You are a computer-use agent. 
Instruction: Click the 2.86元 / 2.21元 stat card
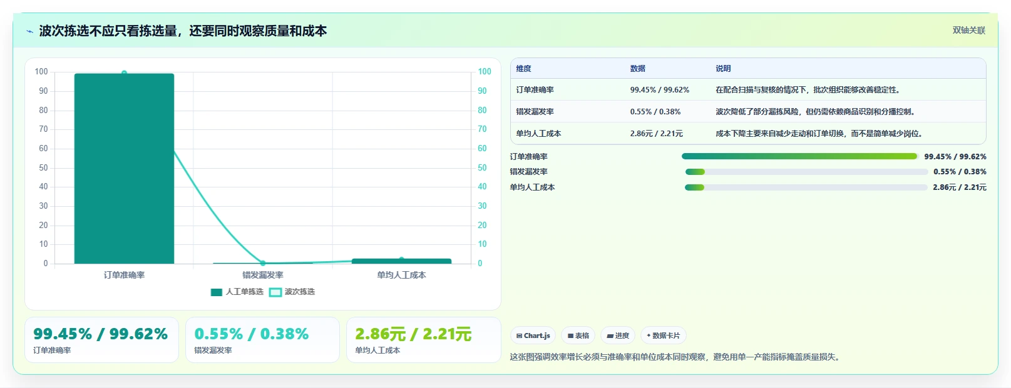(424, 340)
